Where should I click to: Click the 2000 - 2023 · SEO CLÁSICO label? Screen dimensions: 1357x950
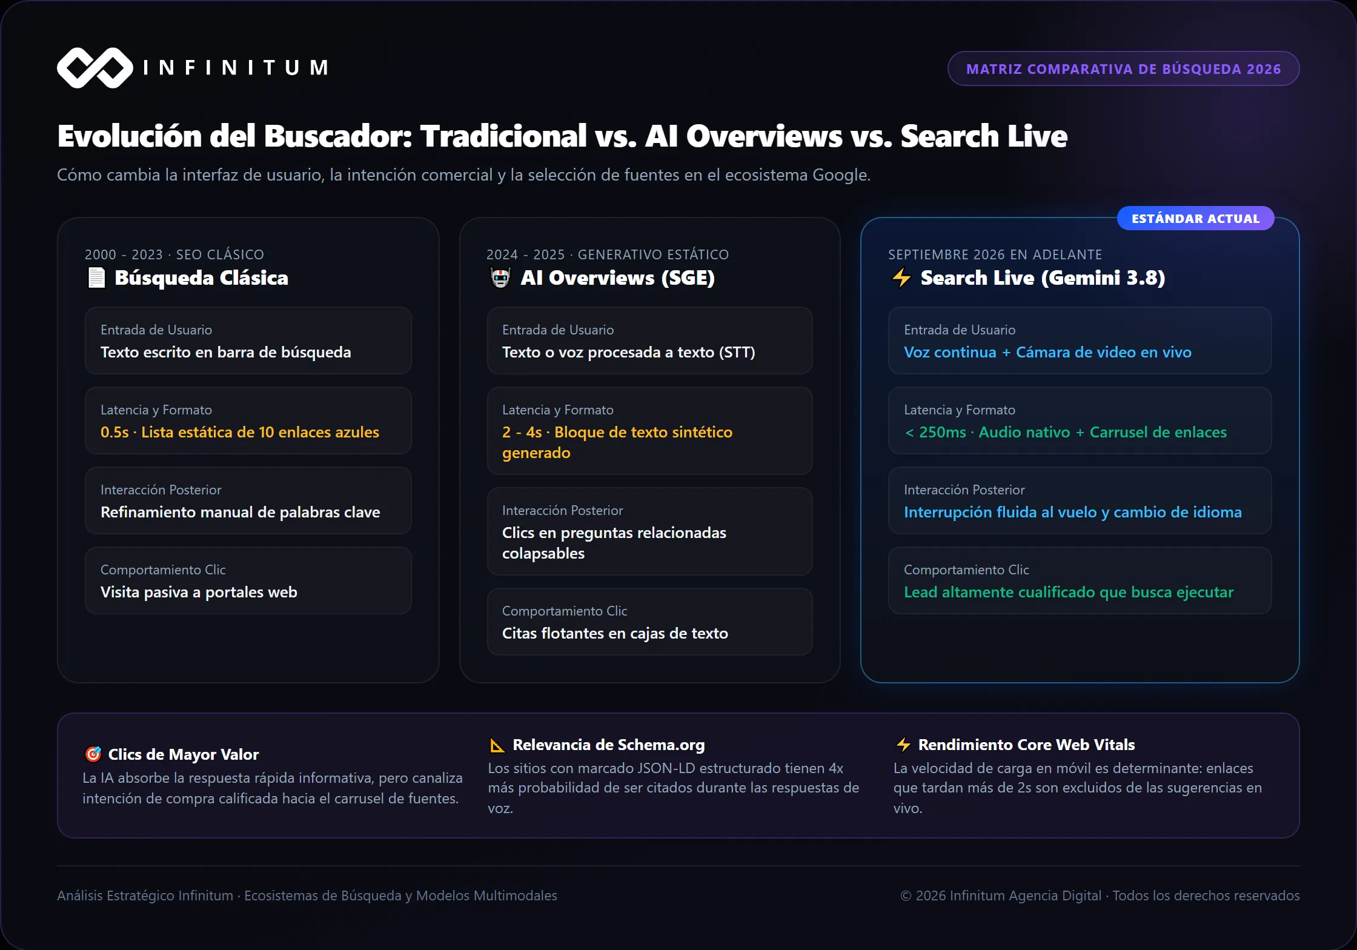click(x=174, y=254)
